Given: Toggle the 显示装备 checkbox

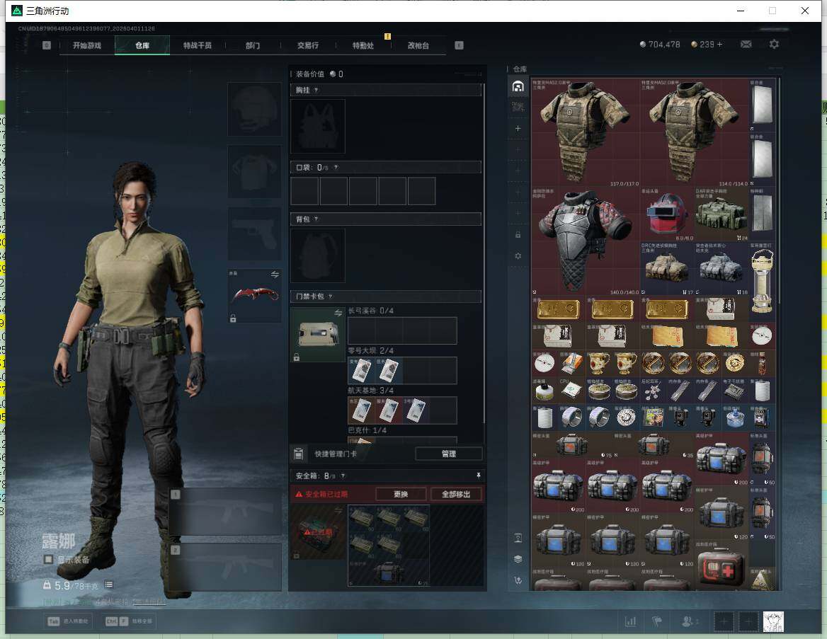Looking at the screenshot, I should pyautogui.click(x=49, y=559).
